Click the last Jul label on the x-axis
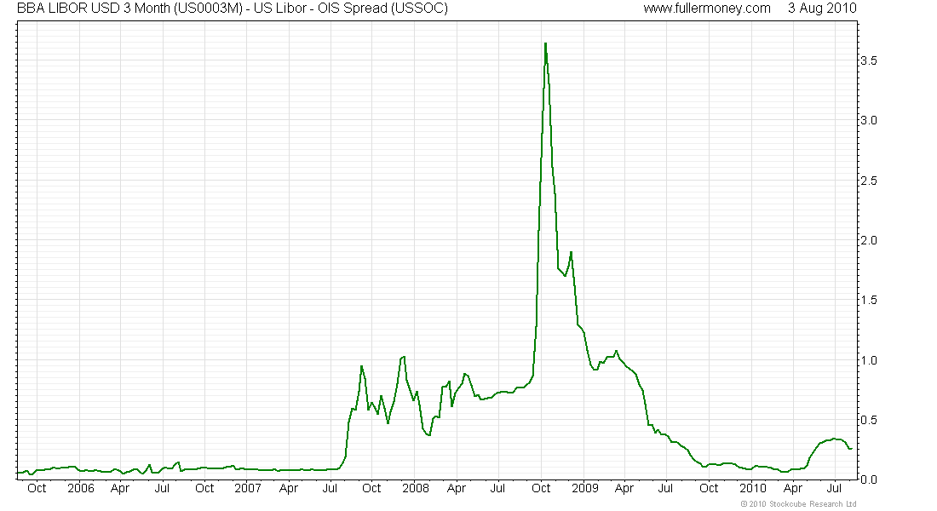 pyautogui.click(x=834, y=488)
